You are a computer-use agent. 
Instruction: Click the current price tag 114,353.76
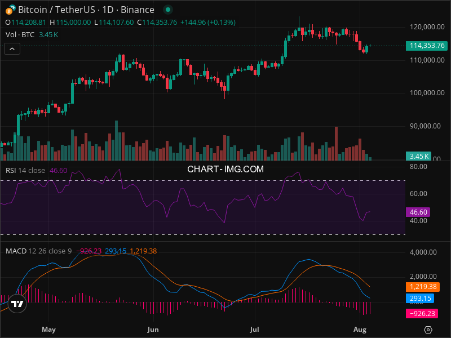click(x=427, y=46)
